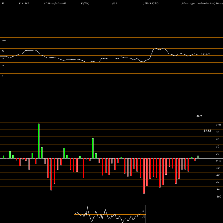This screenshot has width=223, height=223.
Task: Click the MR axis label 40
Action: pos(218,147)
